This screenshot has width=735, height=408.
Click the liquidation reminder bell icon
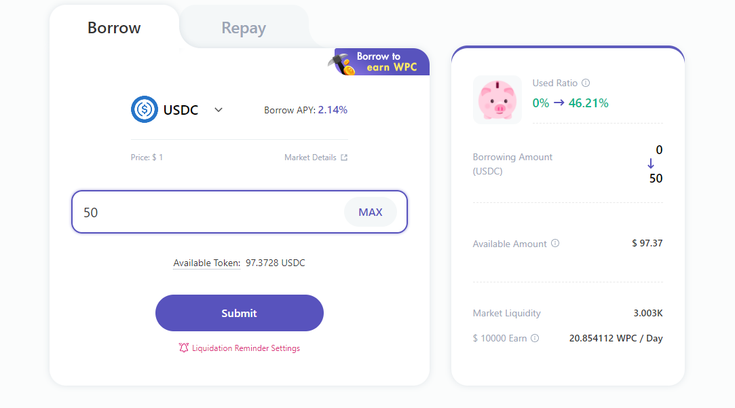pos(184,348)
